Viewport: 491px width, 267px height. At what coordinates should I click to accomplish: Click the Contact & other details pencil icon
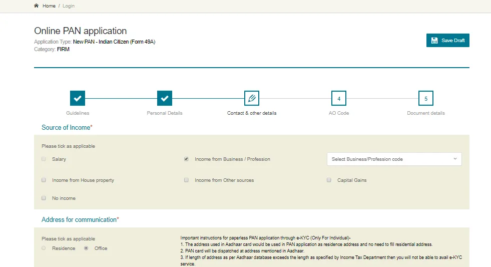click(252, 98)
